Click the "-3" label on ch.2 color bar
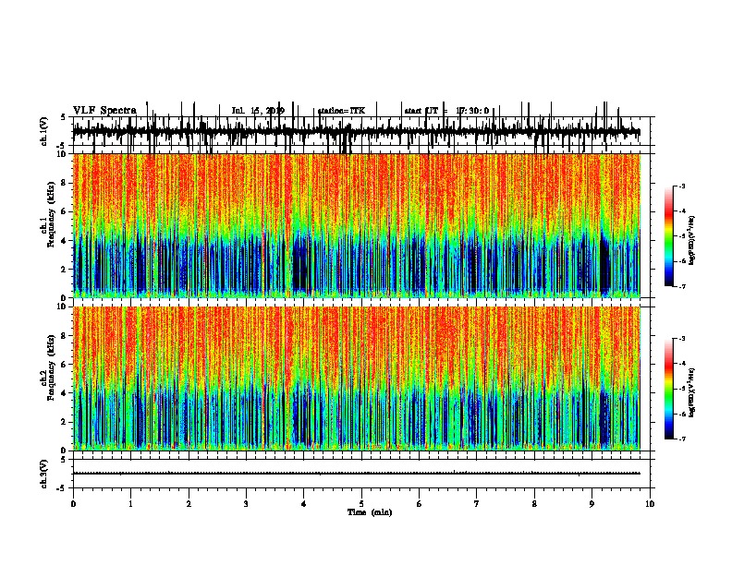The height and width of the screenshot is (565, 732). pos(681,339)
